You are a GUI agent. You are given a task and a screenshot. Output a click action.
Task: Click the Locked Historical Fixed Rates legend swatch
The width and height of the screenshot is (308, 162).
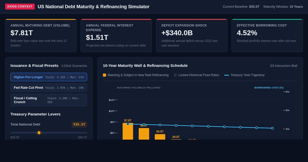coord(175,75)
